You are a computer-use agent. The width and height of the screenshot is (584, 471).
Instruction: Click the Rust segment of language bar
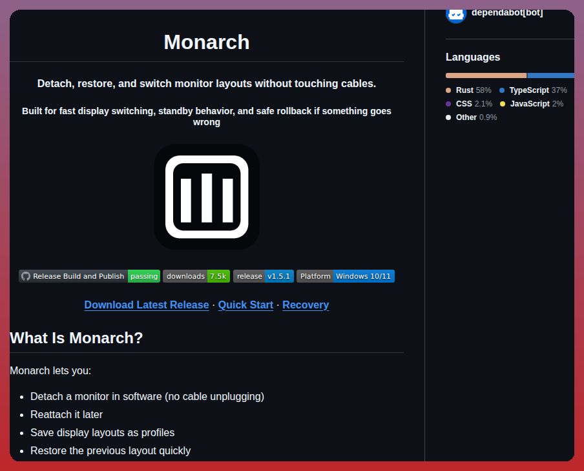pyautogui.click(x=486, y=75)
